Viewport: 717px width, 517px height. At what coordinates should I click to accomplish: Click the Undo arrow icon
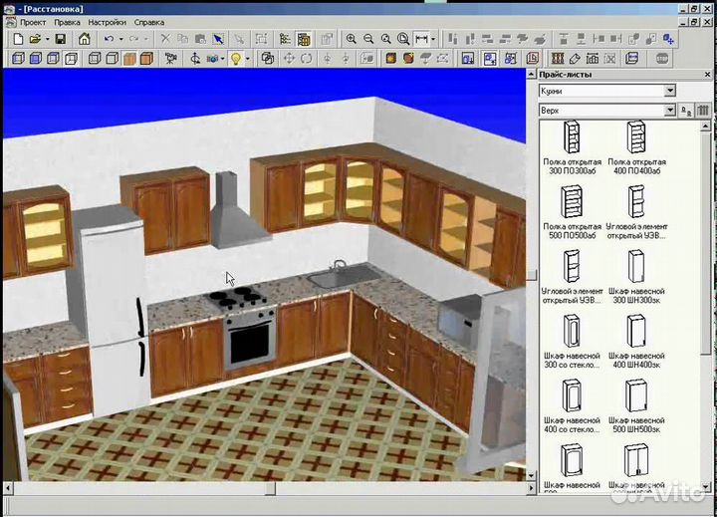(109, 39)
